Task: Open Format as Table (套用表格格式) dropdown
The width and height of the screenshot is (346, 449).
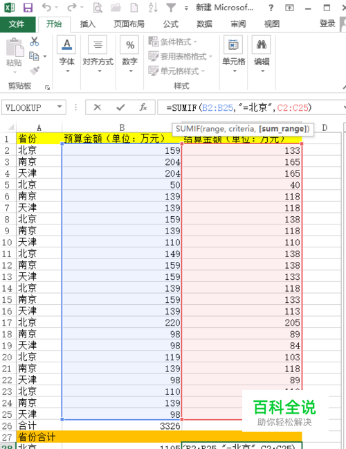Action: tap(181, 56)
